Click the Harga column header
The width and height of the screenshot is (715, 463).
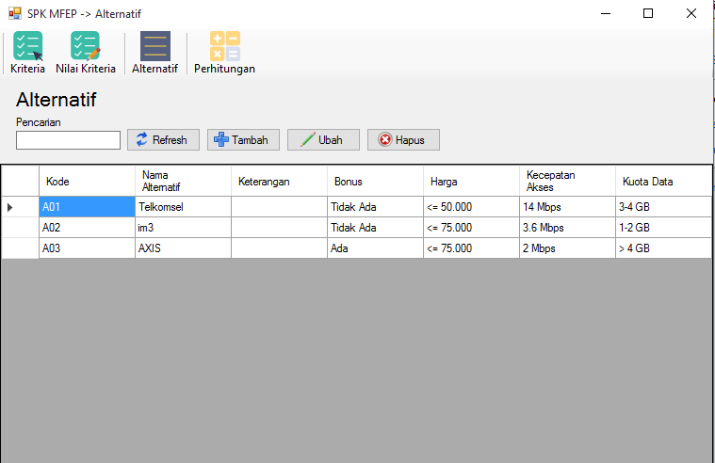[470, 182]
